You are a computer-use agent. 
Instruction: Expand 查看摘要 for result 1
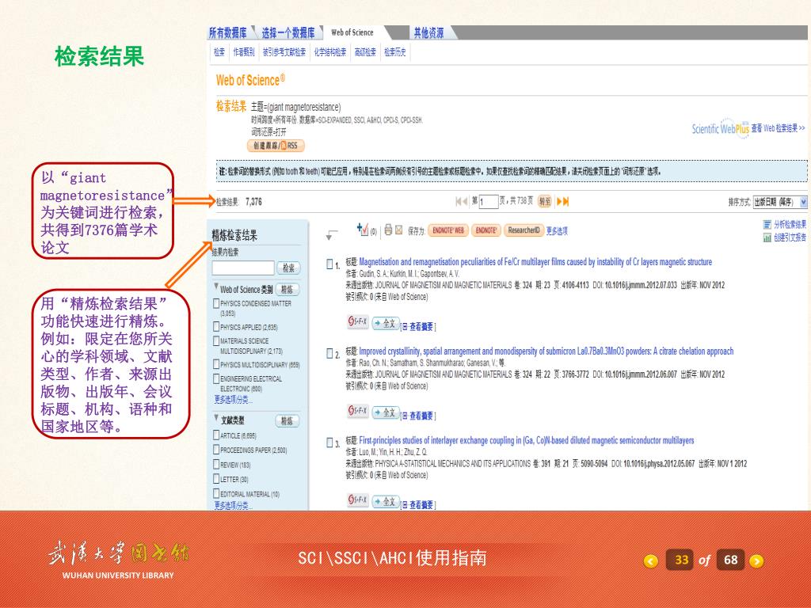(x=418, y=327)
